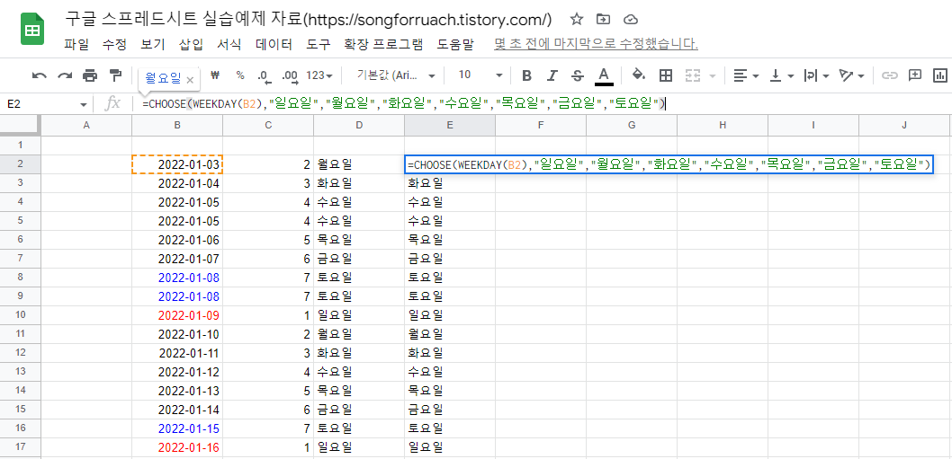Screen dimensions: 952x459
Task: Click the select-all corner box
Action: coord(20,125)
